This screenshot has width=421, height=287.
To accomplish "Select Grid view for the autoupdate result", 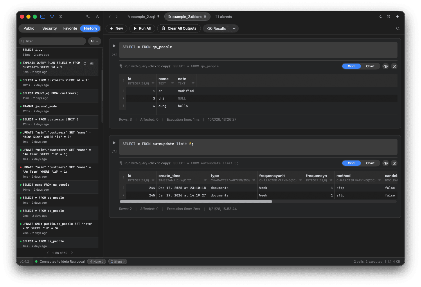I will [351, 163].
